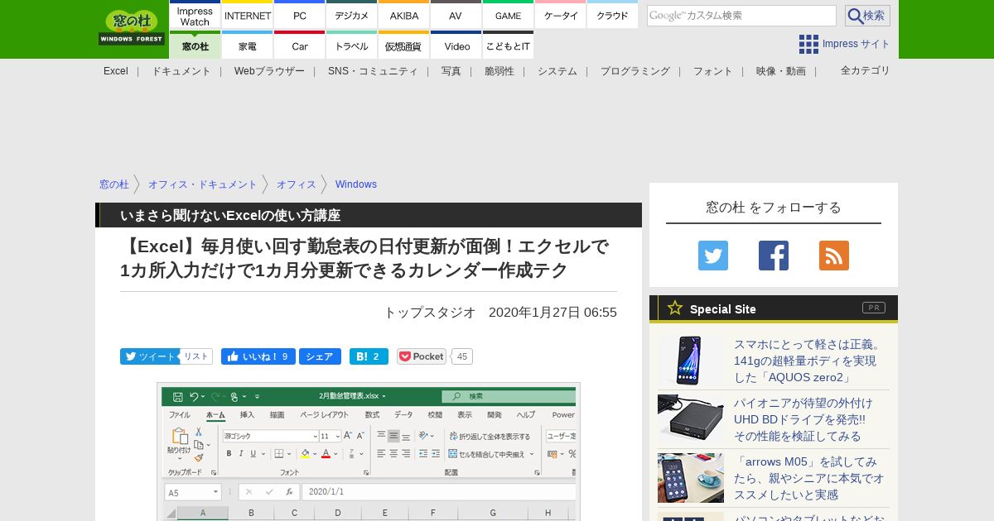Click the Pocket save button
This screenshot has height=521, width=994.
click(422, 356)
